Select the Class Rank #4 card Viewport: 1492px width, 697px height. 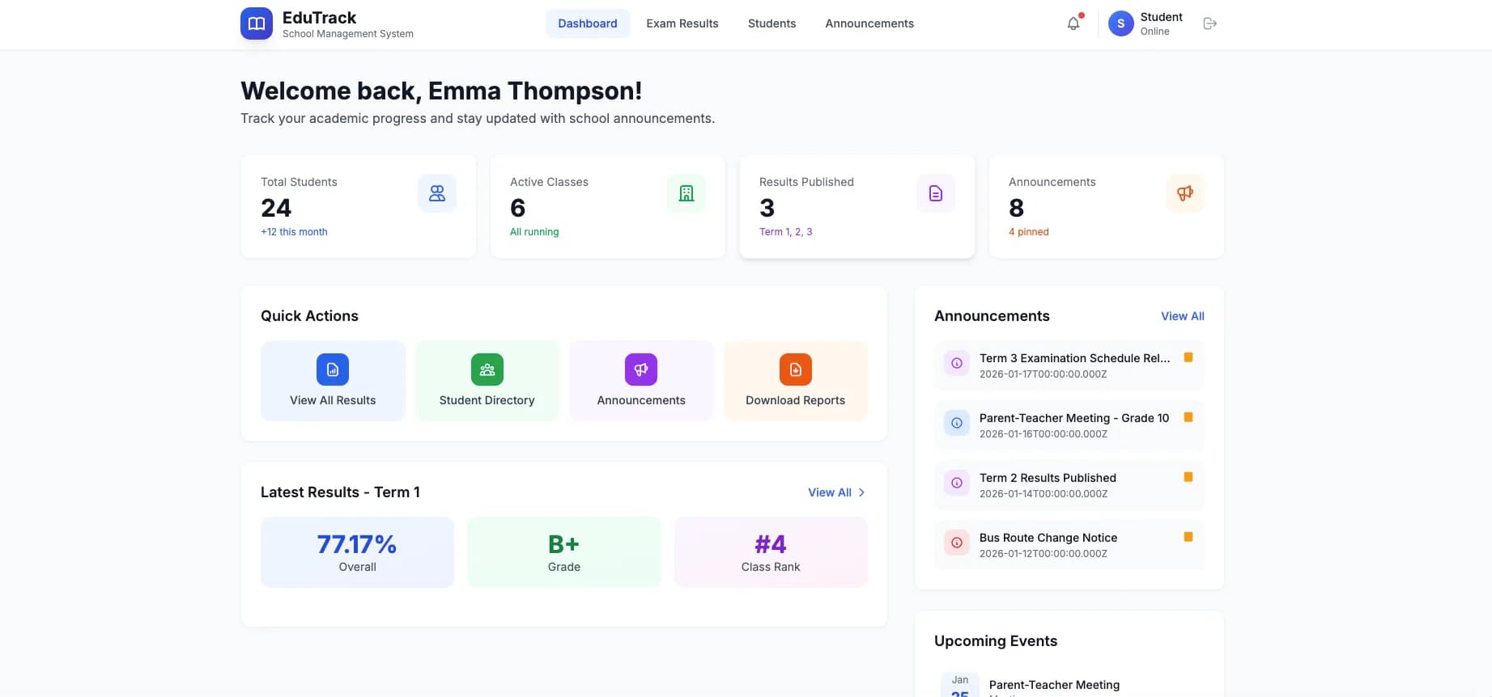[770, 552]
